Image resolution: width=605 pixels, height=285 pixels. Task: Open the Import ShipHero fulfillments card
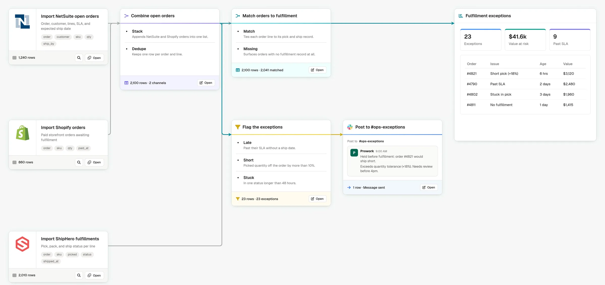[x=94, y=275]
